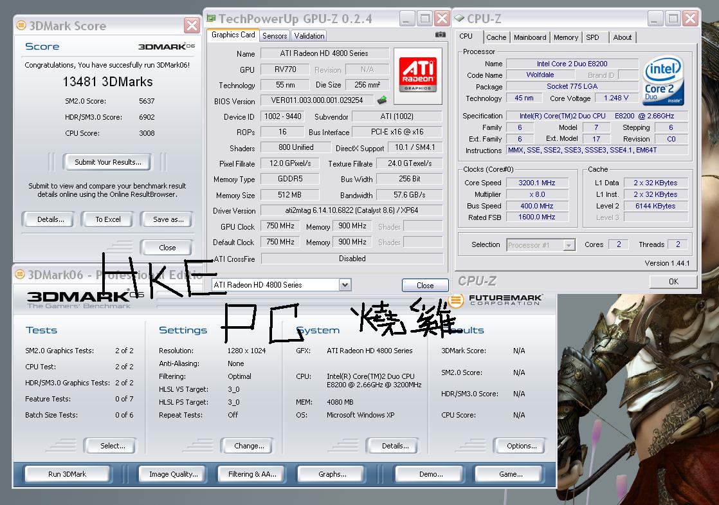This screenshot has width=719, height=505.
Task: Click the CPU-Z Core Speed value 3200.1 MHz
Action: (x=537, y=183)
